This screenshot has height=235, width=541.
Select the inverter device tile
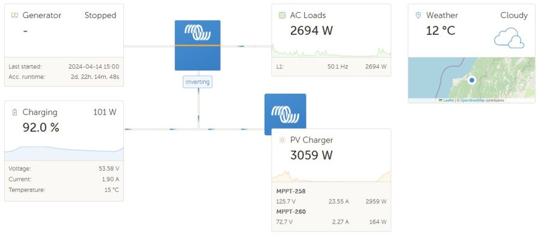coord(197,45)
